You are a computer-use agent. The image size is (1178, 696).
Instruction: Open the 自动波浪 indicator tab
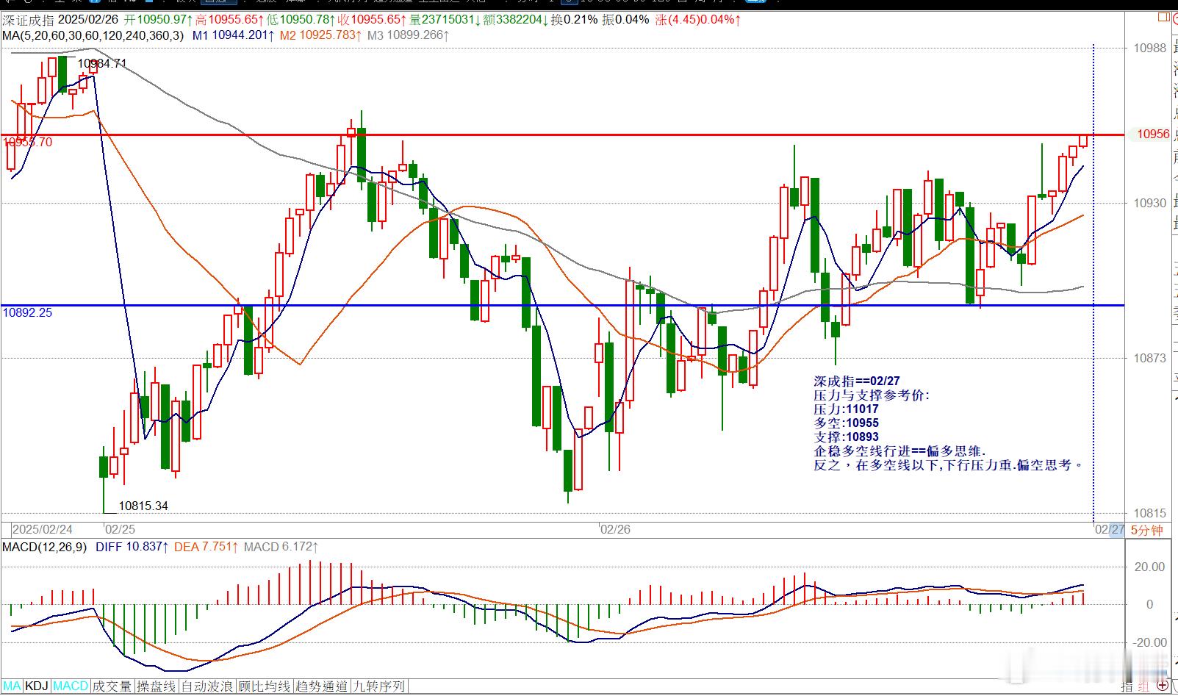tap(206, 686)
